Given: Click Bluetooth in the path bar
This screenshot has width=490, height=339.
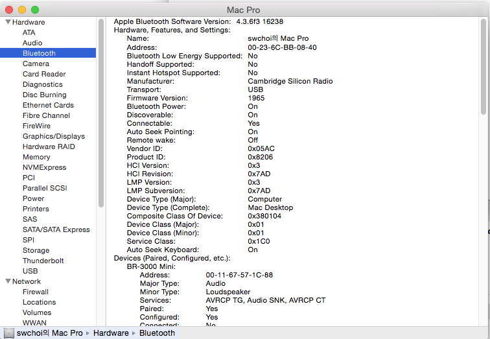Looking at the screenshot, I should [157, 333].
